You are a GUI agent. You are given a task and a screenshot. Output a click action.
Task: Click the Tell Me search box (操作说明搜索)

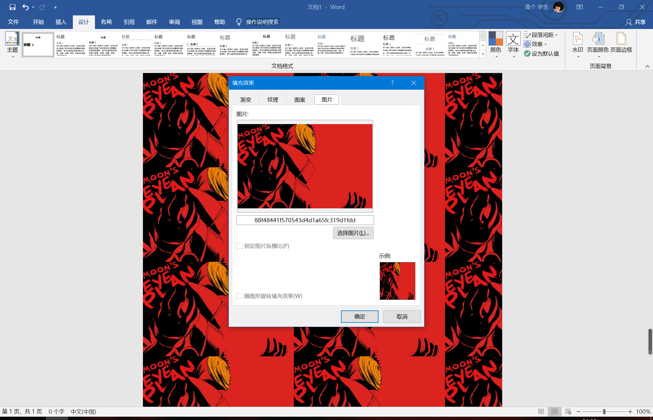(262, 22)
